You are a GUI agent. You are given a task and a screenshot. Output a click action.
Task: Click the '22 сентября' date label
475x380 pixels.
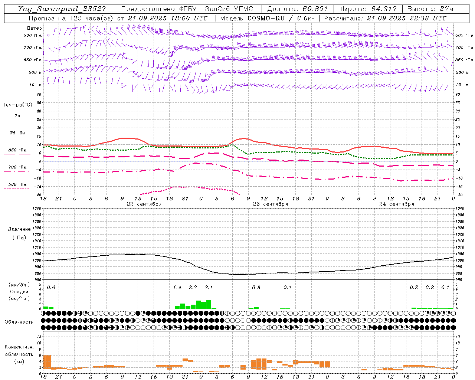(144, 204)
